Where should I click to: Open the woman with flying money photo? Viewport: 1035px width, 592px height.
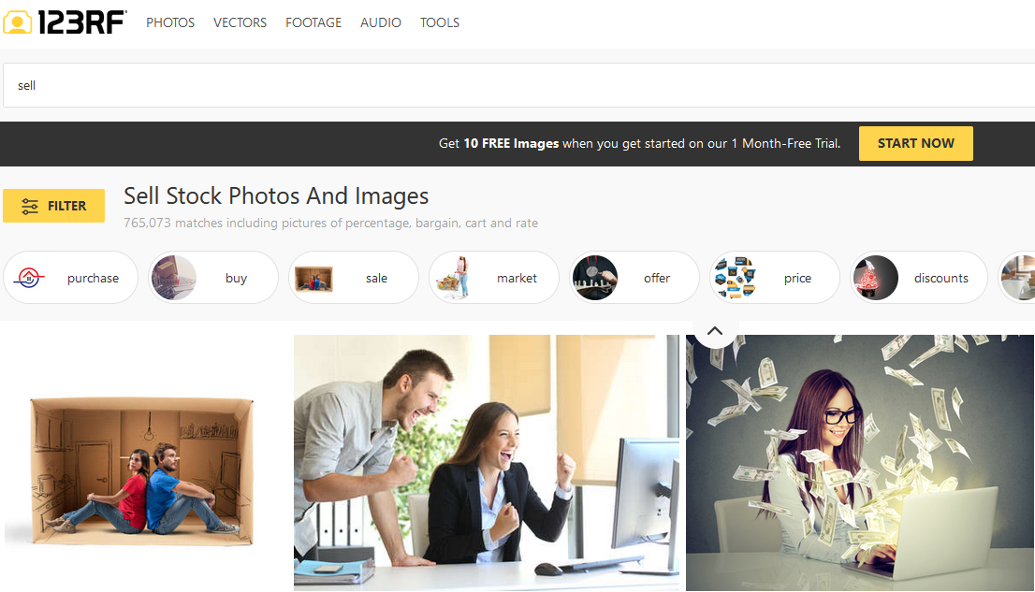(x=860, y=463)
